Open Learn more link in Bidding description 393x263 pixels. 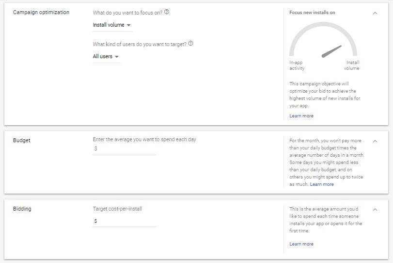click(x=301, y=244)
